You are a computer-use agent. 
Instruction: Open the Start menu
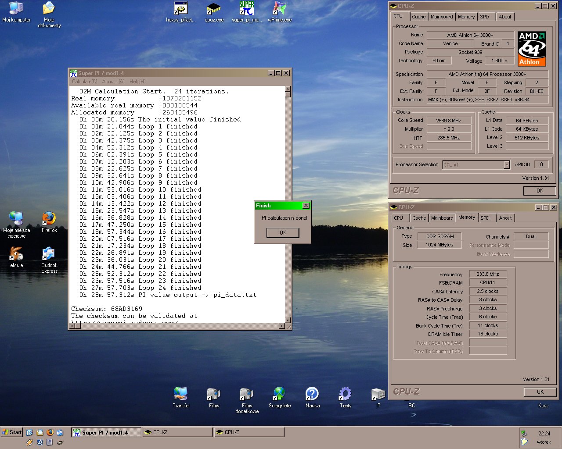pyautogui.click(x=12, y=432)
